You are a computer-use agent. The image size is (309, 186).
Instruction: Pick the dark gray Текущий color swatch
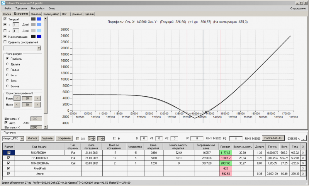pyautogui.click(x=33, y=19)
